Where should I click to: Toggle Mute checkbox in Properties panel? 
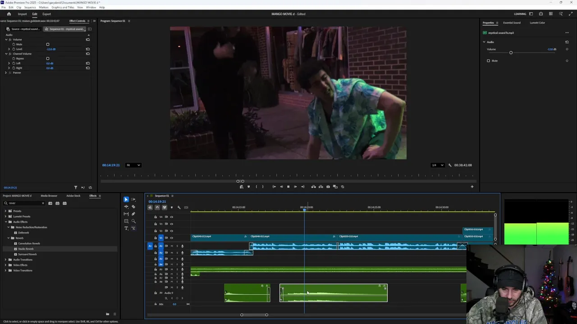coord(488,61)
